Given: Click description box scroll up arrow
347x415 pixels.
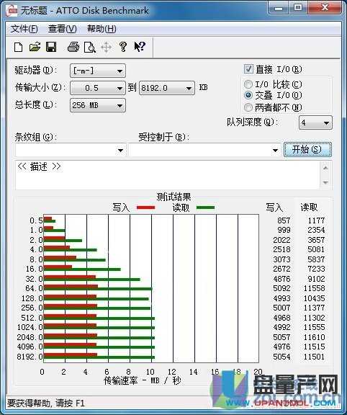Looking at the screenshot, I should pos(325,168).
